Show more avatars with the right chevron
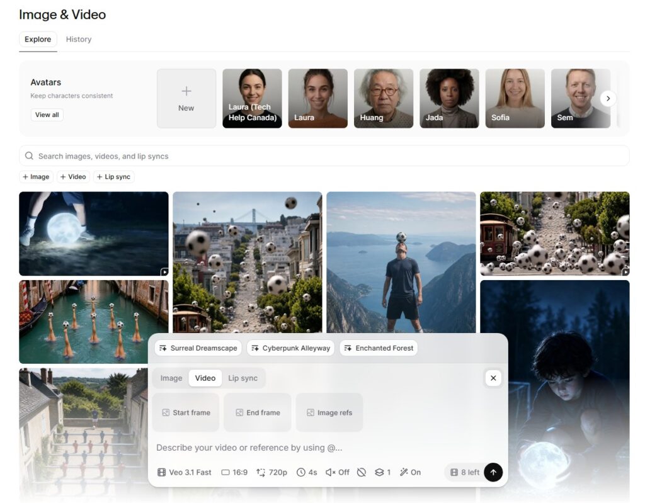The image size is (645, 503). 608,98
